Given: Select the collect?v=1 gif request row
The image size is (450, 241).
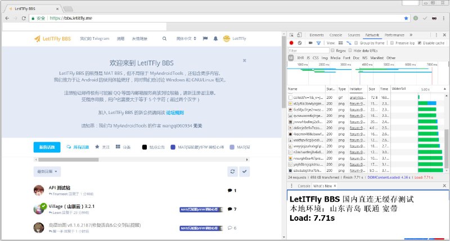Looking at the screenshot, I should point(367,97).
